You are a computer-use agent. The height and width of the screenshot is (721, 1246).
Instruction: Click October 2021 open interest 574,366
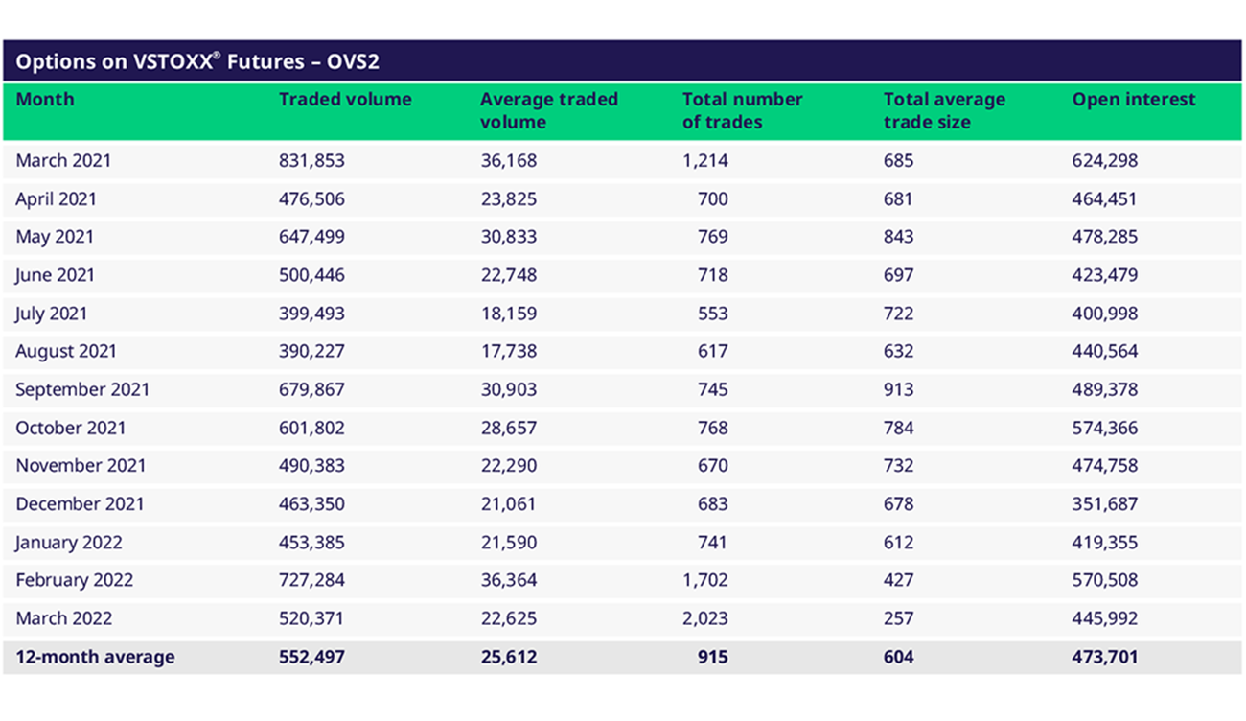[x=1104, y=428]
